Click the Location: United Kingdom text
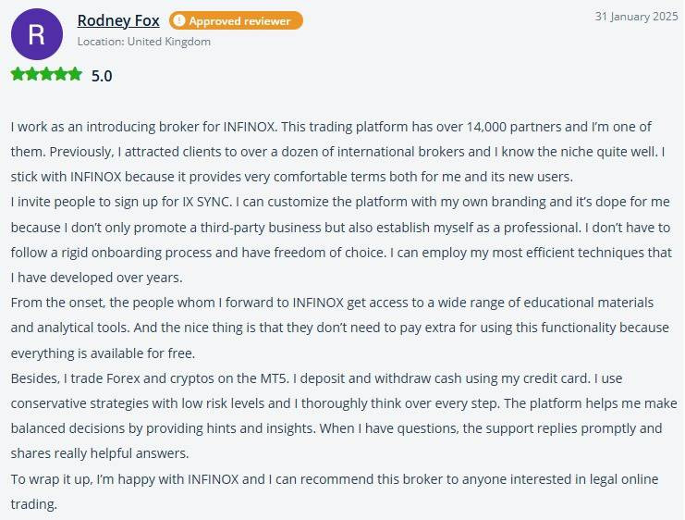 coord(143,42)
